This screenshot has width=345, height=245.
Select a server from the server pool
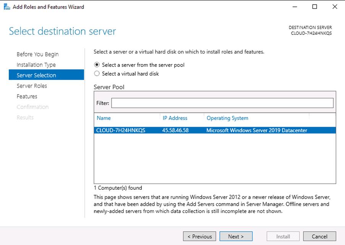coord(97,65)
